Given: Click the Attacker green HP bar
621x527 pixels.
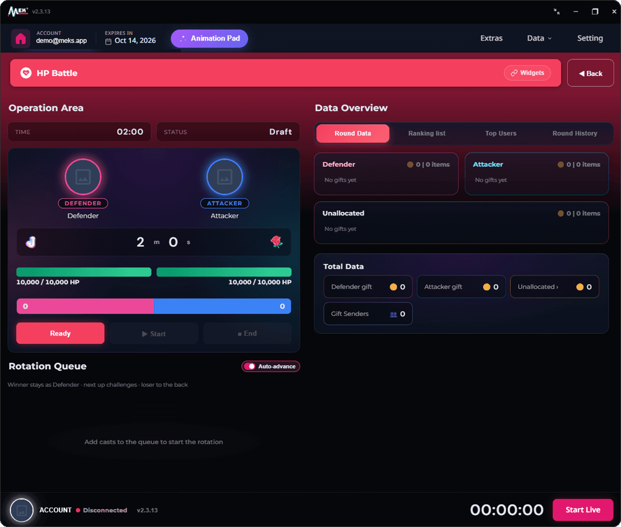Looking at the screenshot, I should 224,272.
